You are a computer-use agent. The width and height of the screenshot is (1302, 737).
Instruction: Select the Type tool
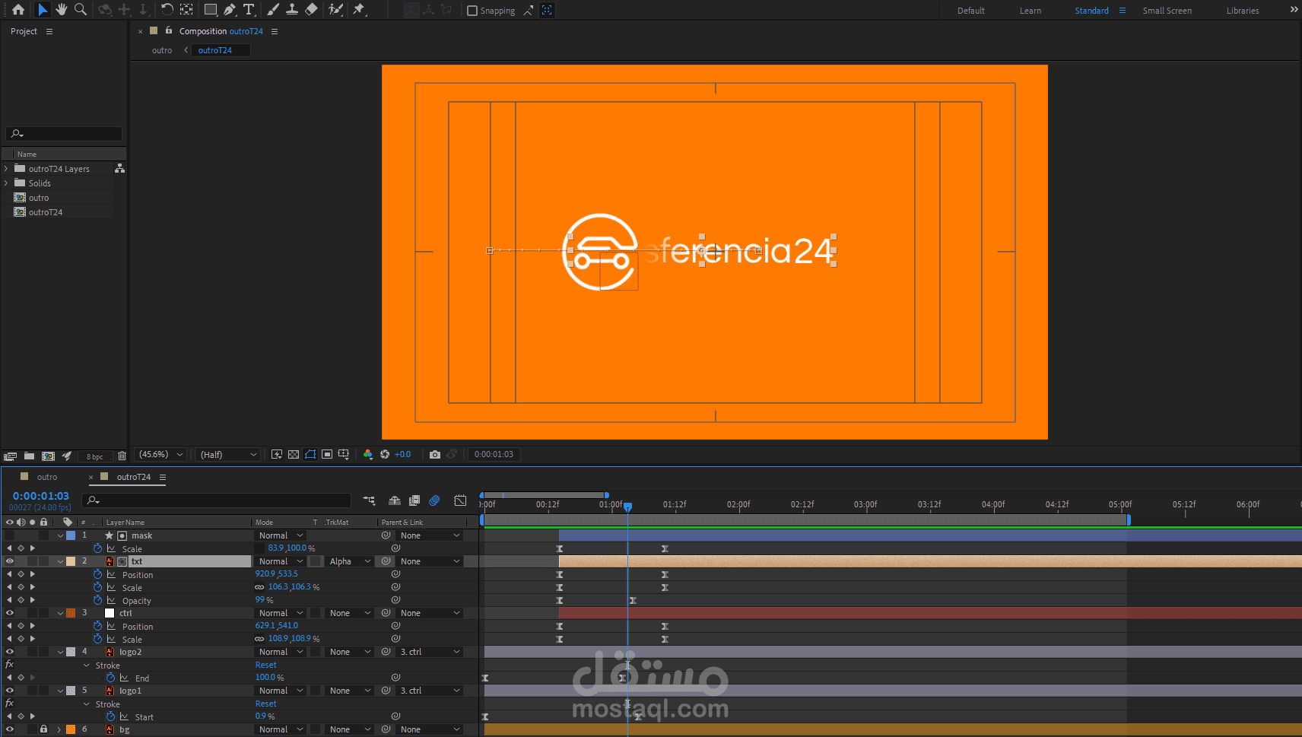[249, 10]
